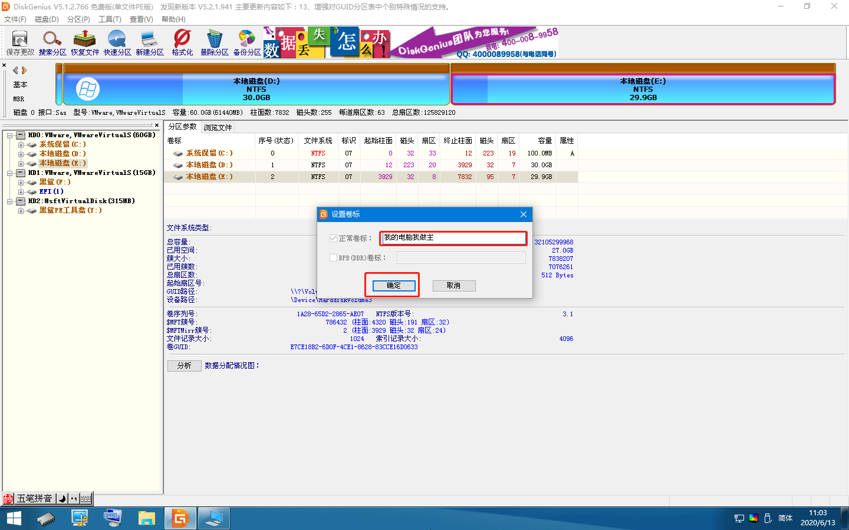Select the 格式化 toolbar icon
The width and height of the screenshot is (849, 530).
tap(181, 42)
